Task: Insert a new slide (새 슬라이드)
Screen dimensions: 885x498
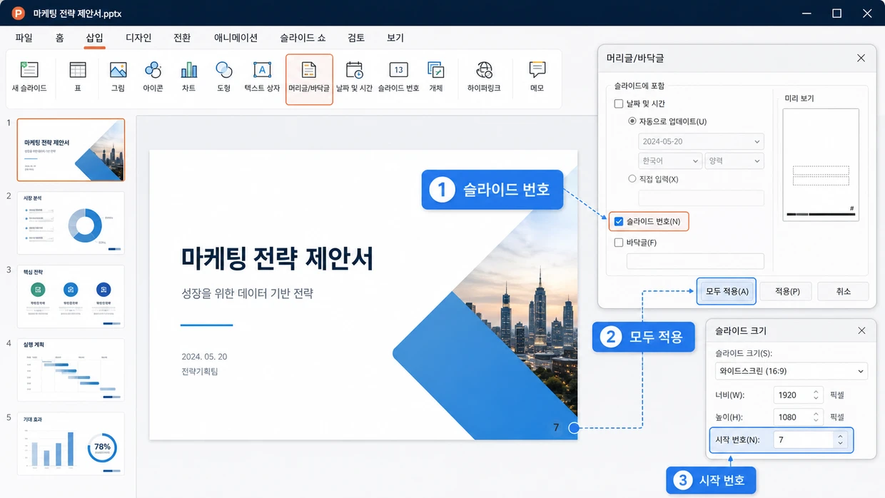Action: [x=29, y=78]
